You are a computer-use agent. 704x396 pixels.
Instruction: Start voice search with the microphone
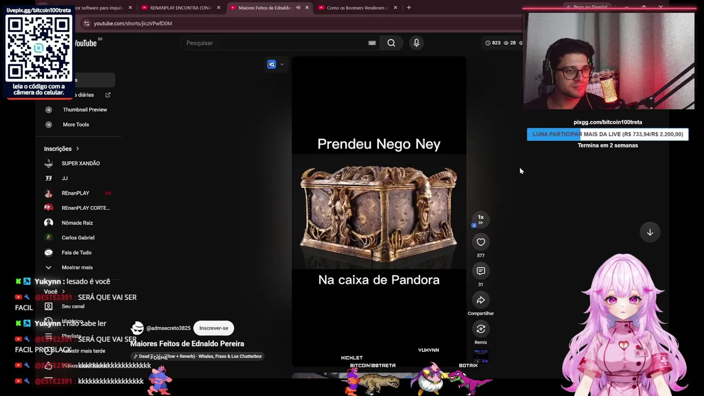[x=416, y=43]
